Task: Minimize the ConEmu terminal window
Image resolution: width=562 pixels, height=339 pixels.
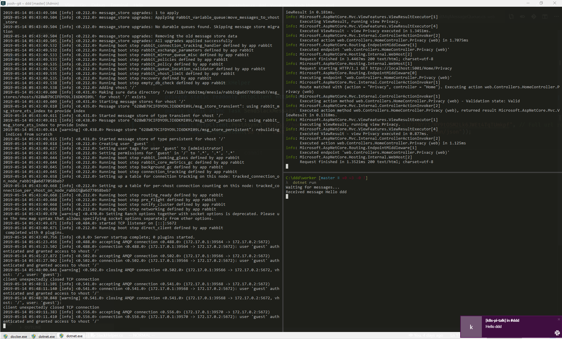Action: coord(528,3)
